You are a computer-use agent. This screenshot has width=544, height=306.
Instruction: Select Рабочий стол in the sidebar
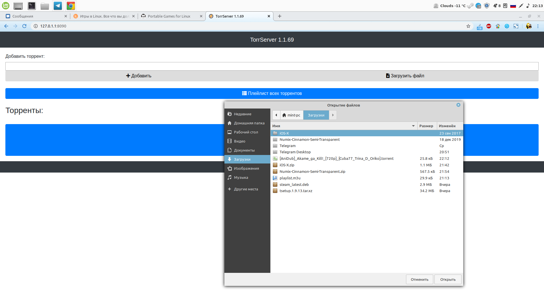(247, 132)
